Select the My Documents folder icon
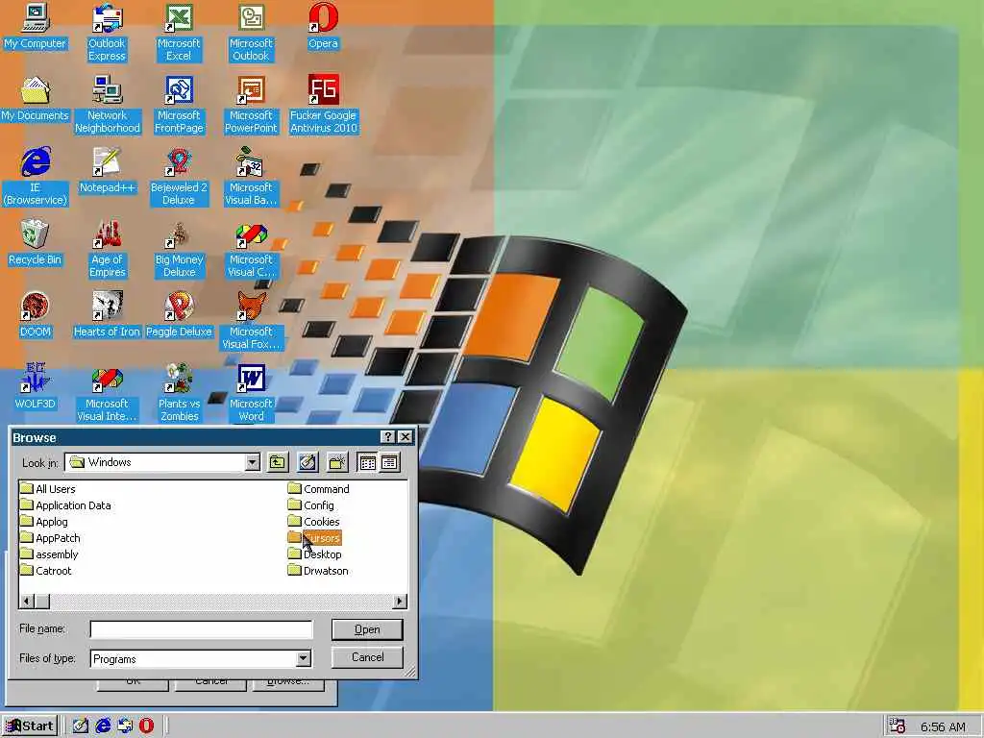 tap(36, 99)
